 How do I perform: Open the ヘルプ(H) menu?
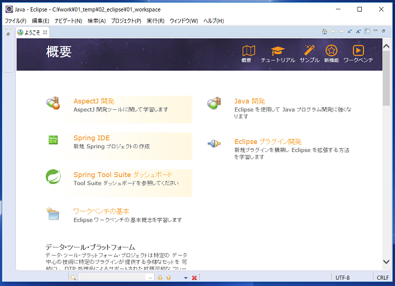214,21
